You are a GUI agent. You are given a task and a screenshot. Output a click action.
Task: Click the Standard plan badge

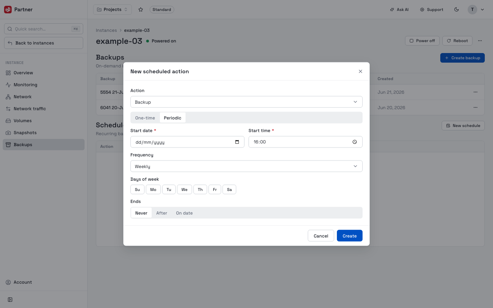162,10
